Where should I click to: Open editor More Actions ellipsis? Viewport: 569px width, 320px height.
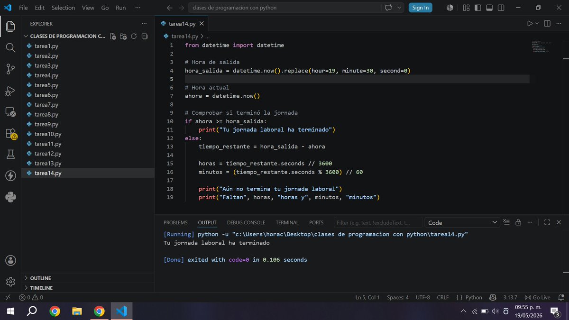(558, 23)
